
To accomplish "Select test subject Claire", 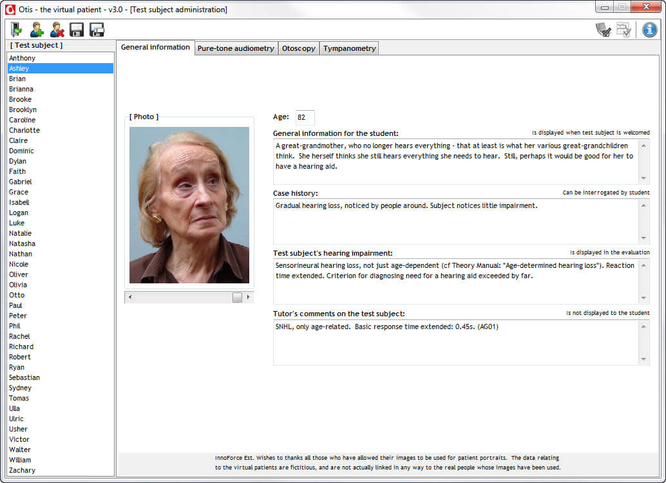I will pos(61,140).
